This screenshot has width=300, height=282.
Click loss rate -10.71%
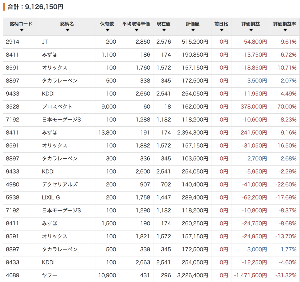(286, 68)
